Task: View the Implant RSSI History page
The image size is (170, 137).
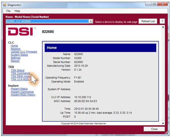Action: tap(23, 95)
